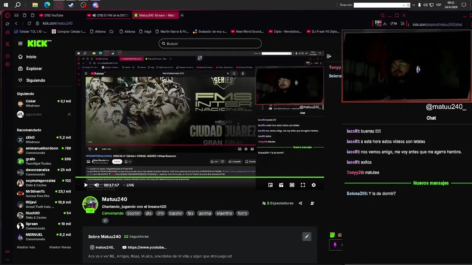Open Windows taskbar search
This screenshot has height=265, width=472.
point(18,5)
